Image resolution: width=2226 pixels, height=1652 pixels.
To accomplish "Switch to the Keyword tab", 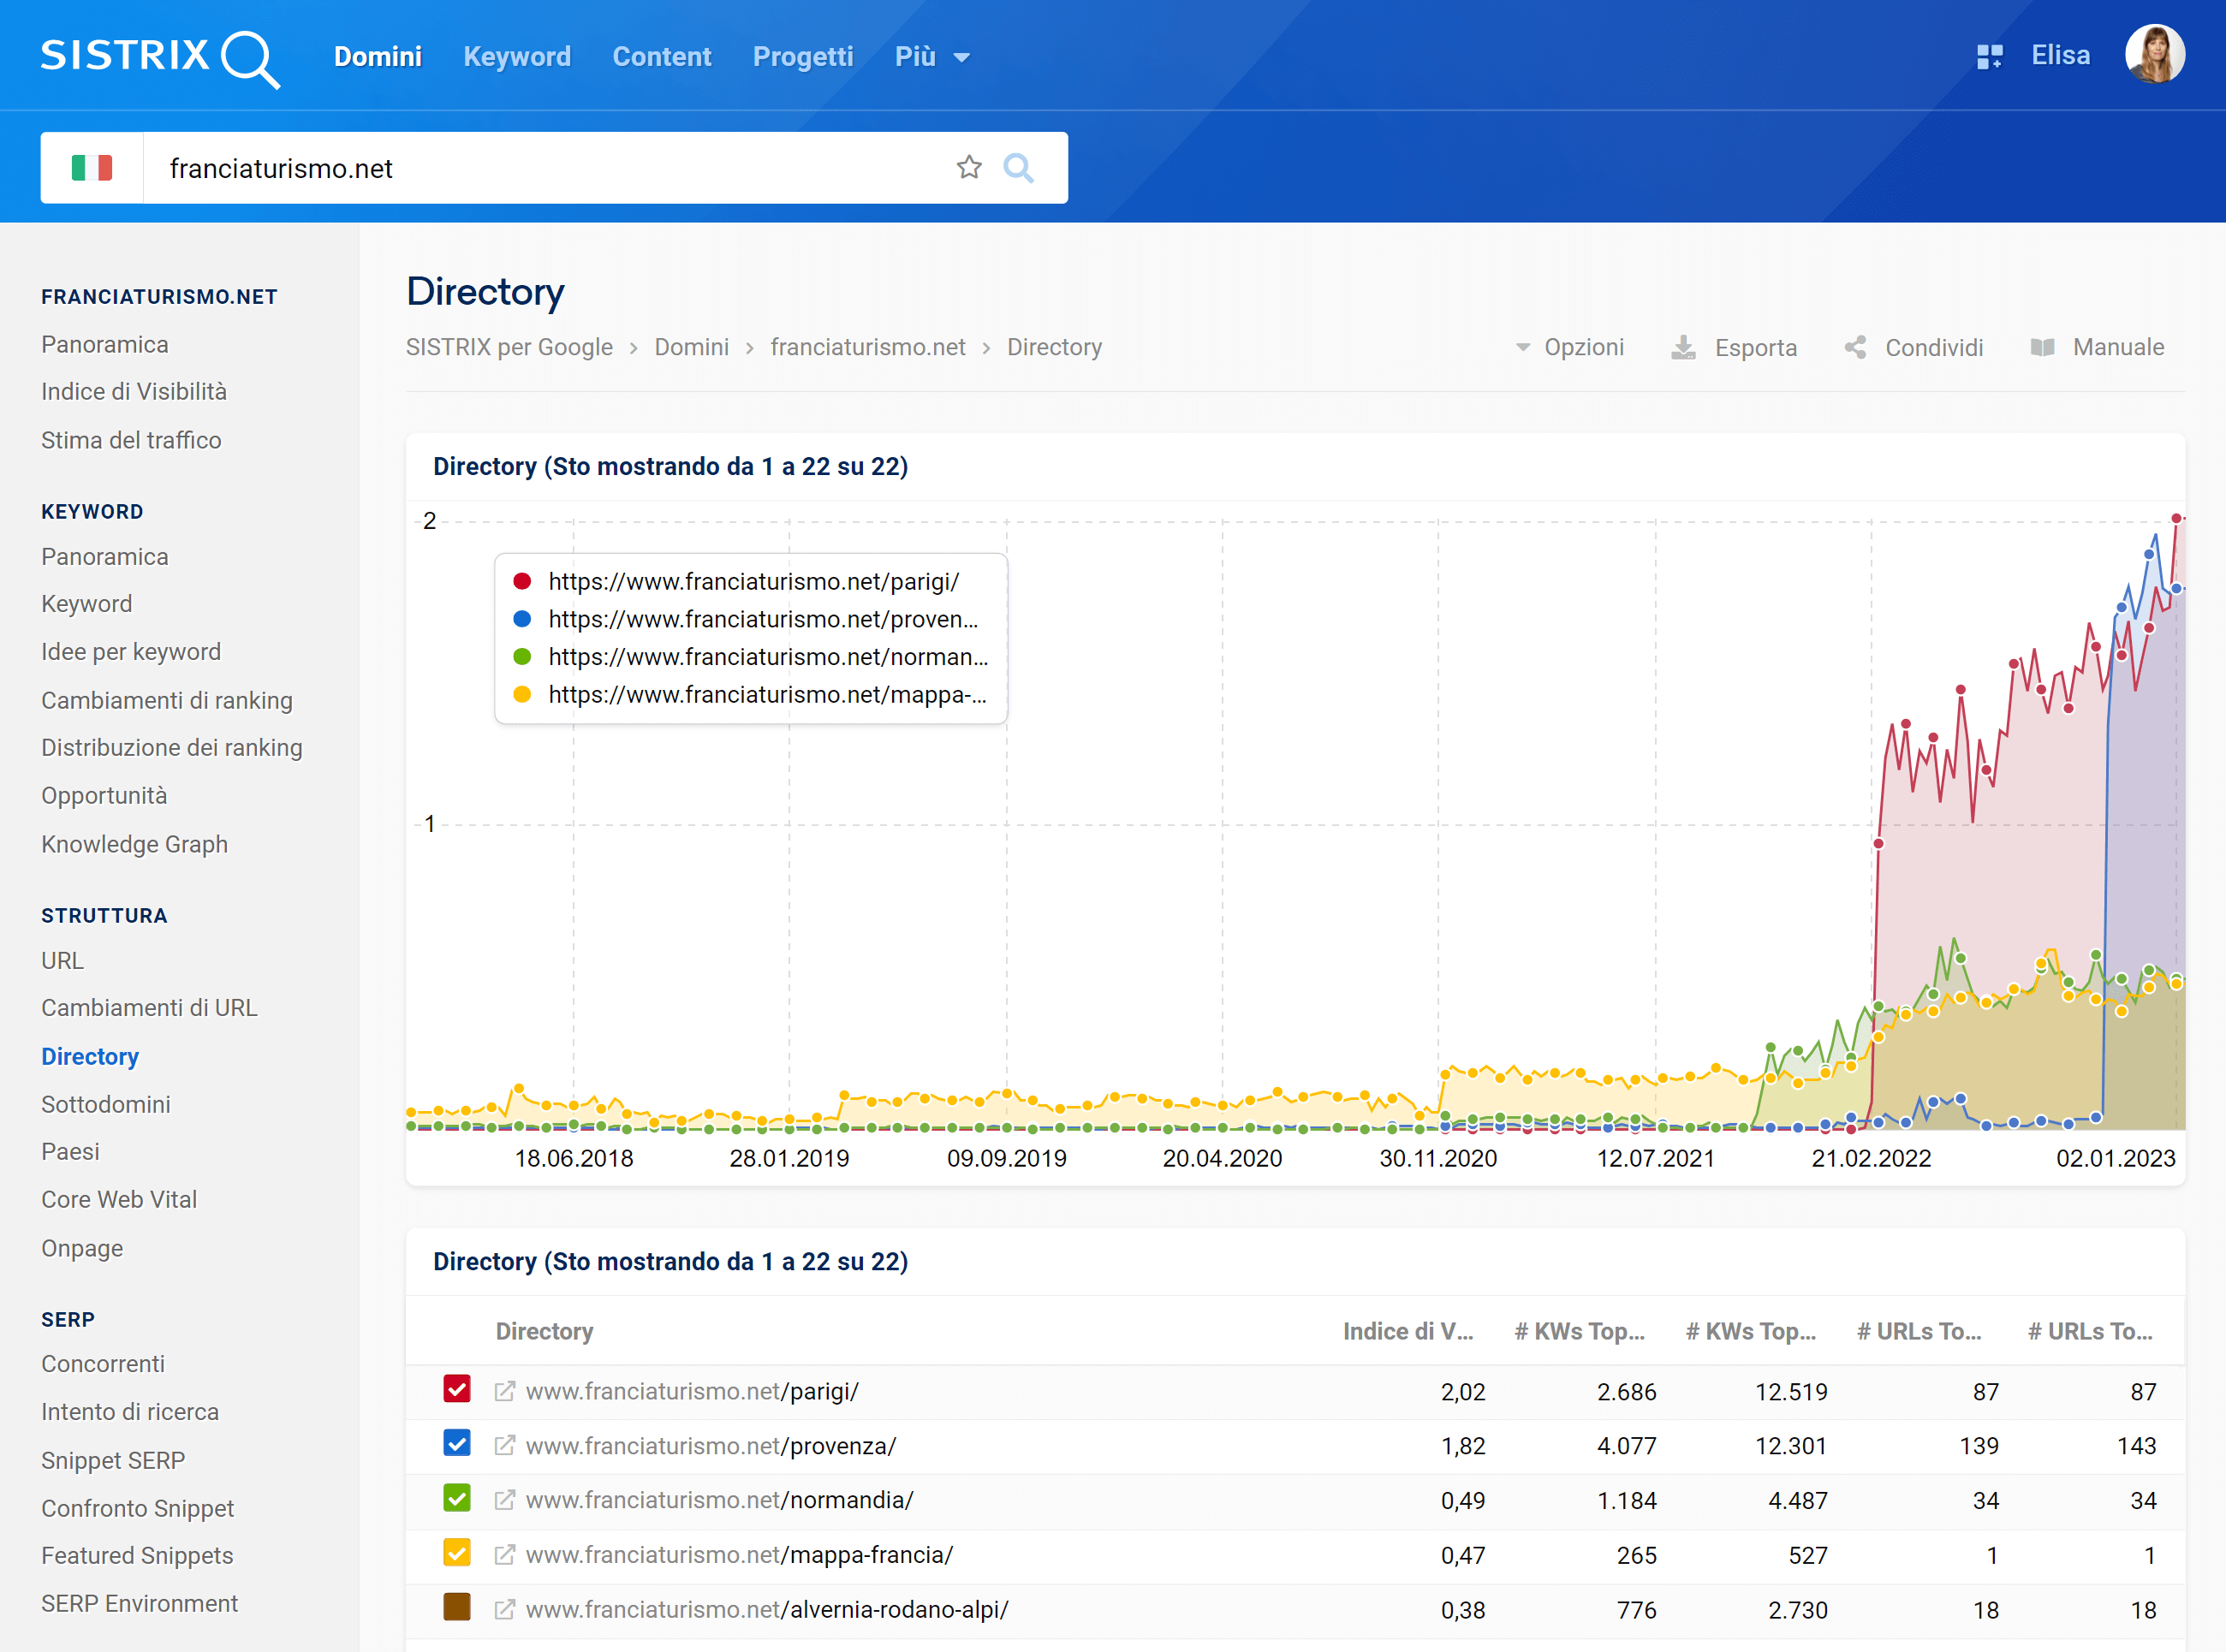I will 517,57.
